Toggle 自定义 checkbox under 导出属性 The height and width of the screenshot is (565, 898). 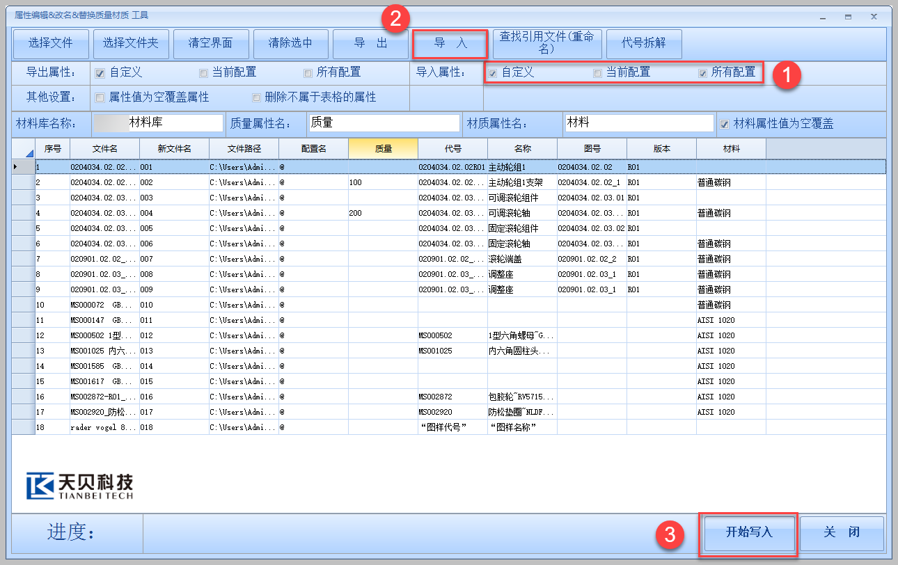(100, 72)
